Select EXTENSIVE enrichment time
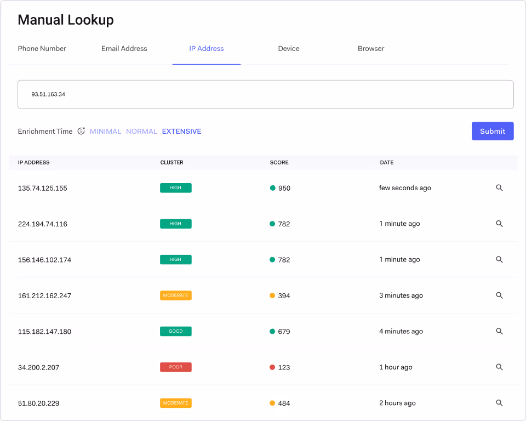Image resolution: width=526 pixels, height=421 pixels. pyautogui.click(x=181, y=131)
